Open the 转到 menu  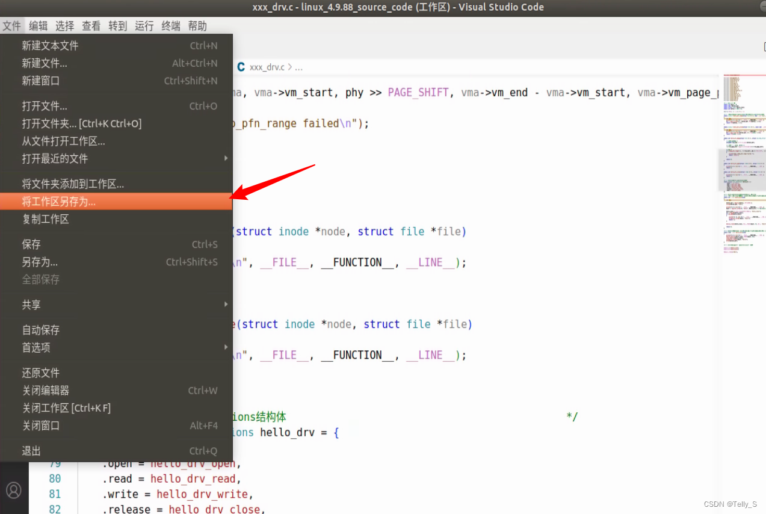pos(117,26)
